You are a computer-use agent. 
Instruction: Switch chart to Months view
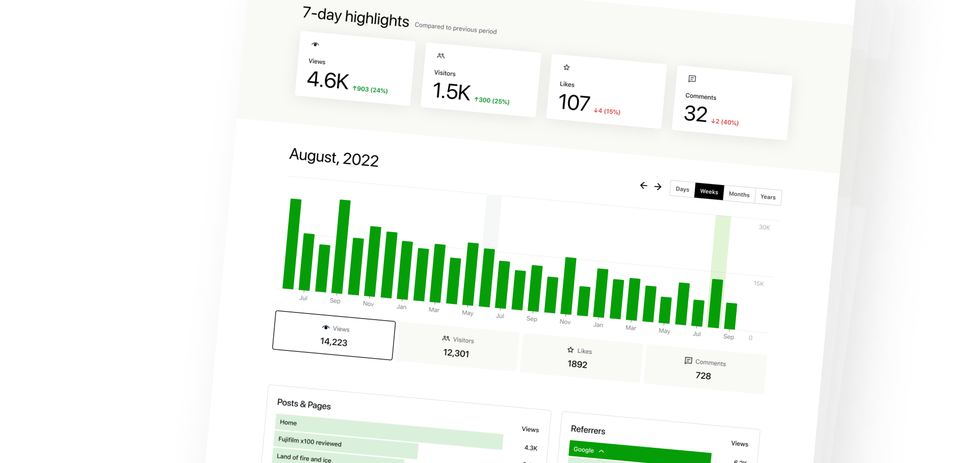click(x=739, y=194)
